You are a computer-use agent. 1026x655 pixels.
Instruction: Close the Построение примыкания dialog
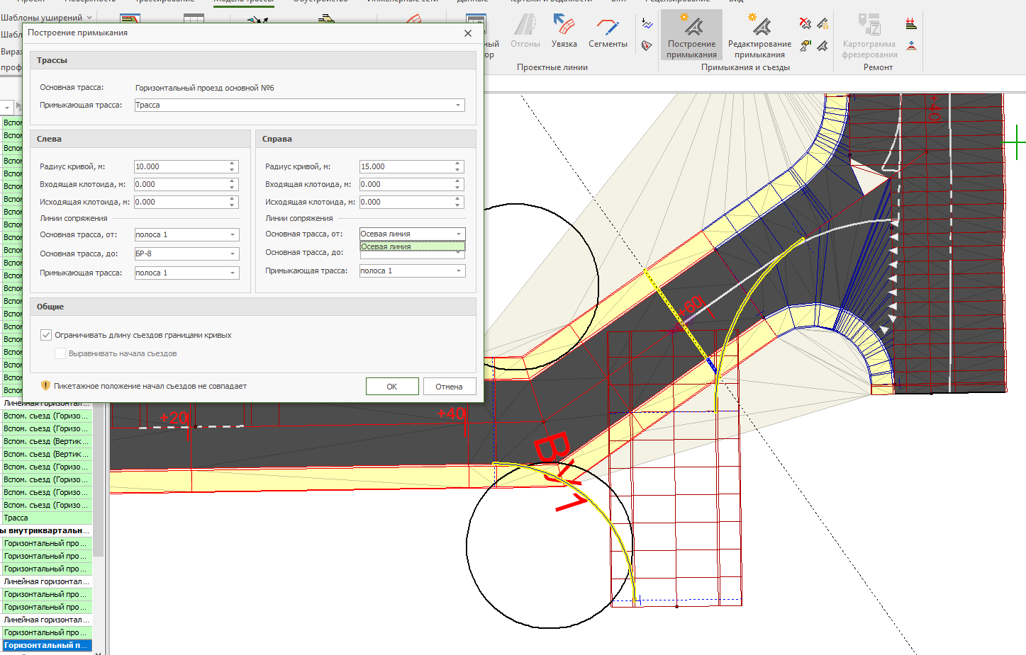point(468,33)
